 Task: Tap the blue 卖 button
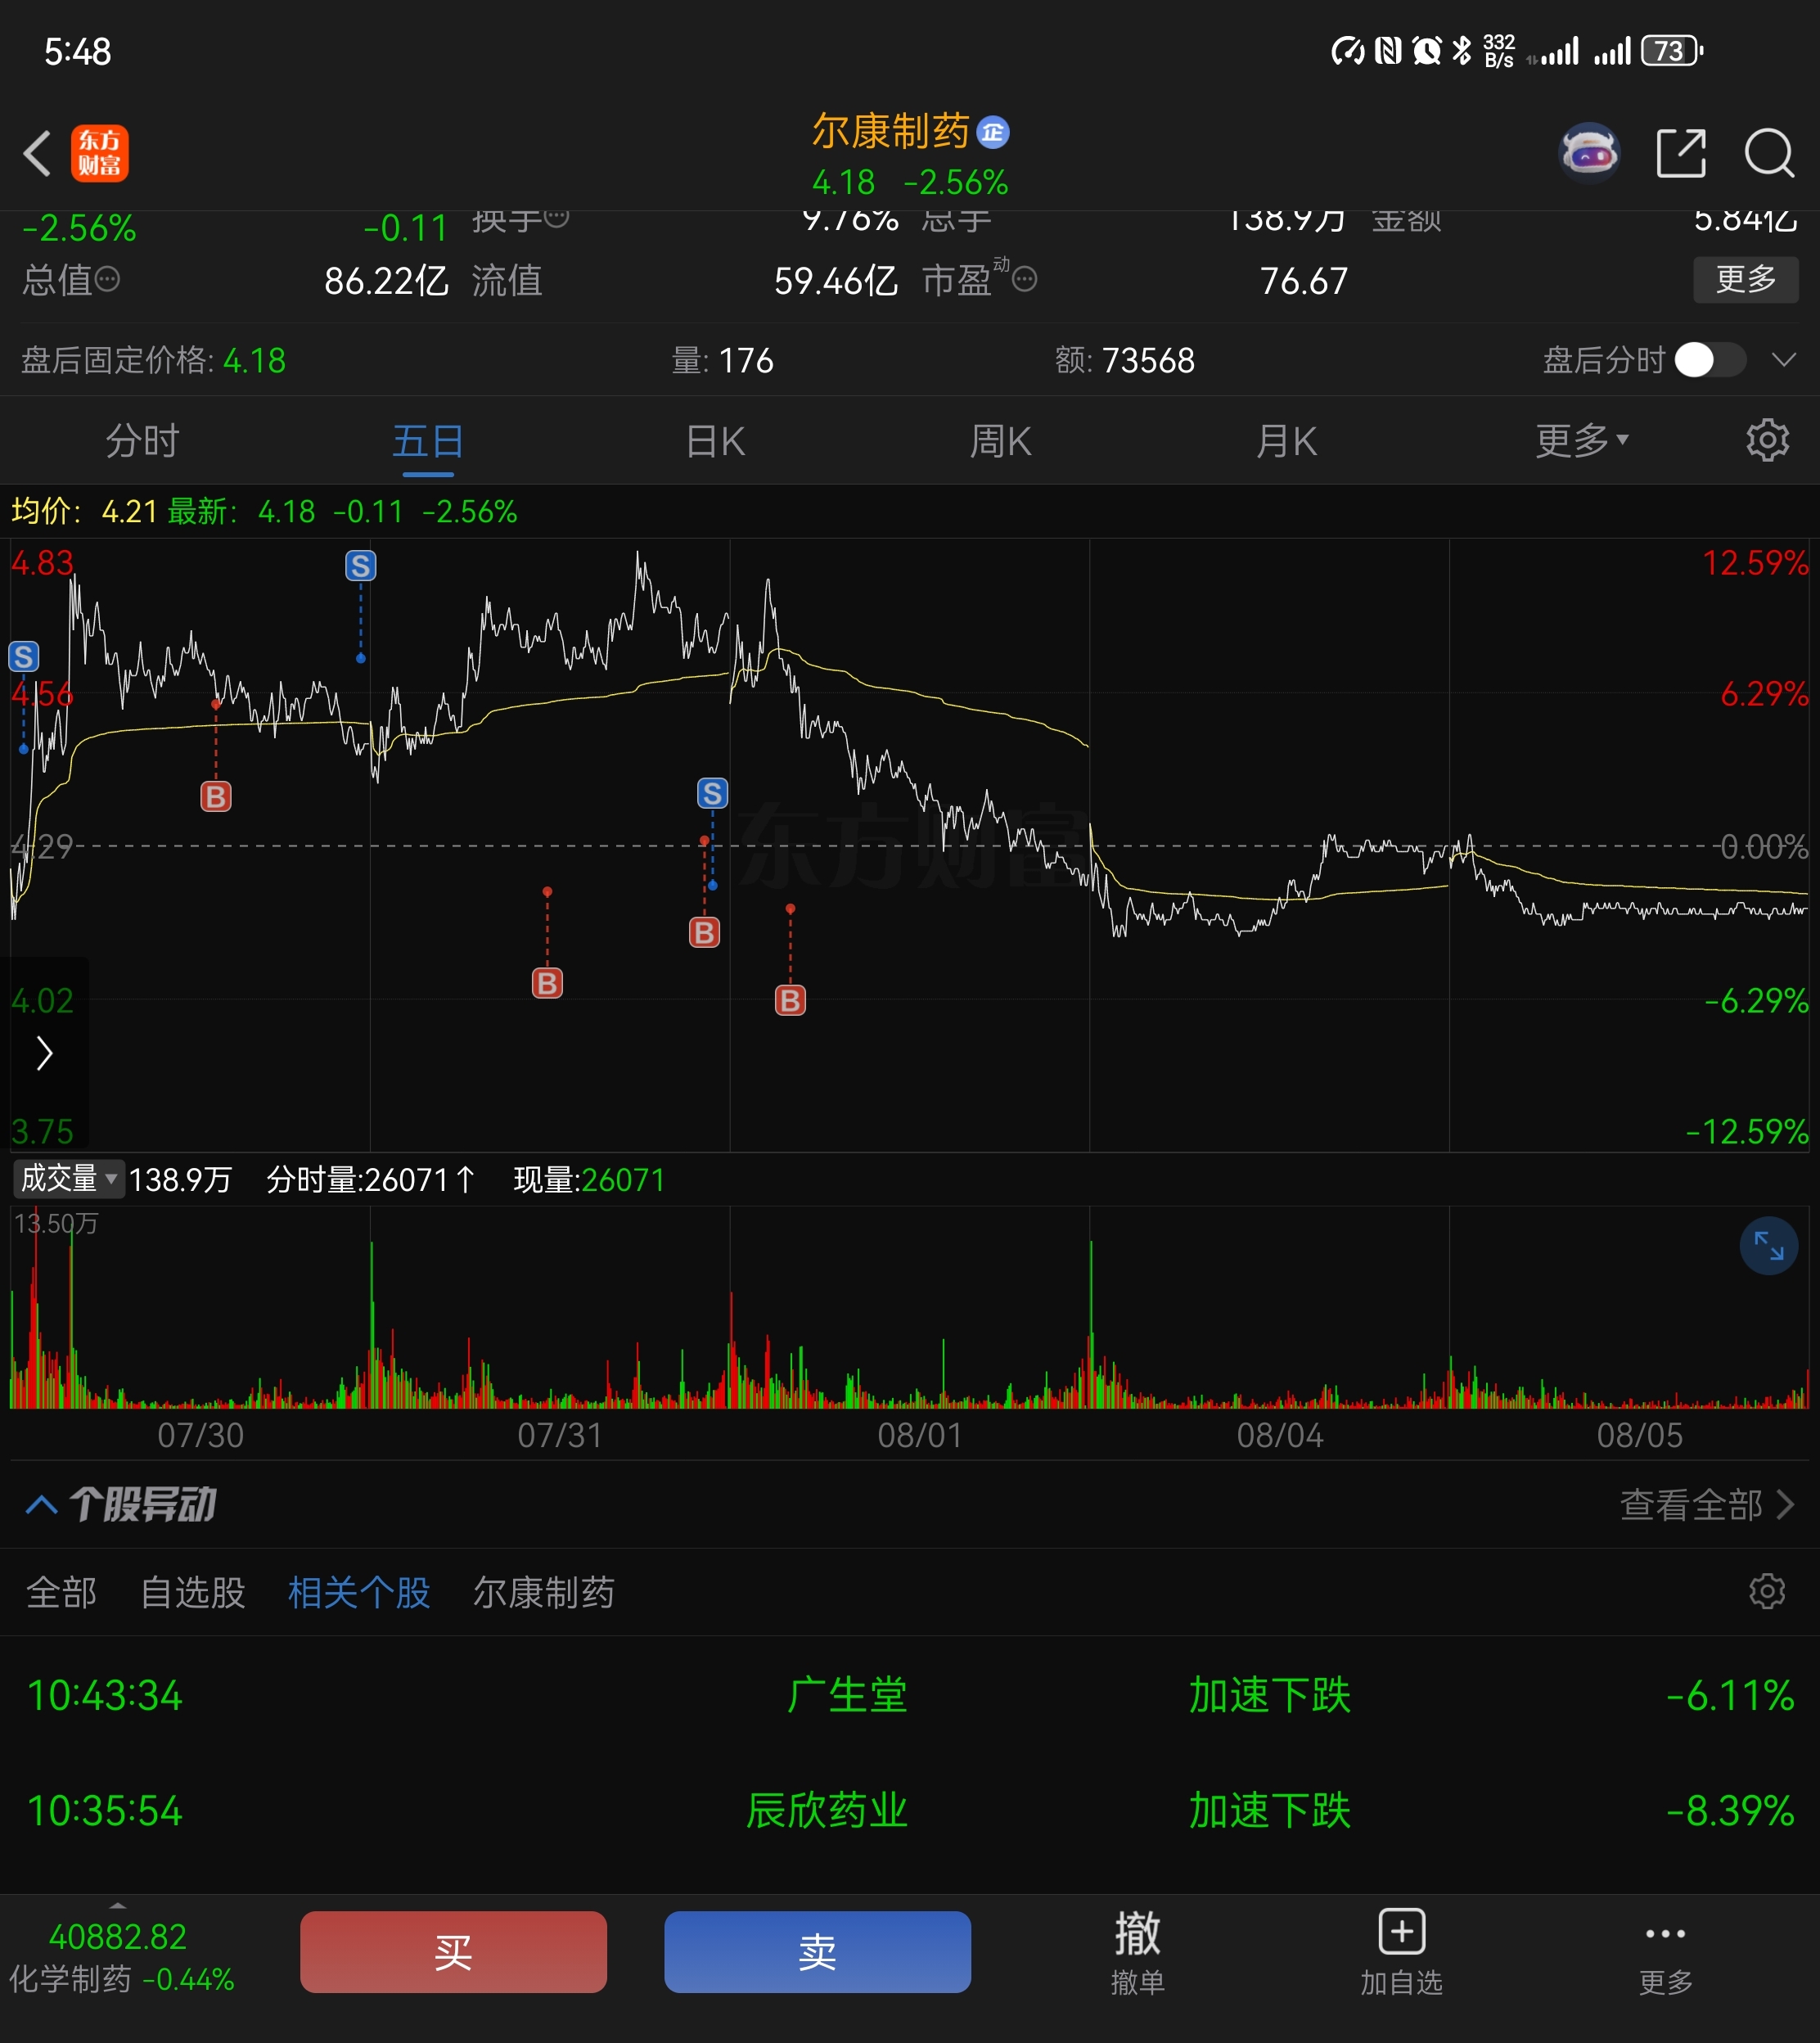pos(817,1951)
